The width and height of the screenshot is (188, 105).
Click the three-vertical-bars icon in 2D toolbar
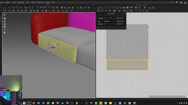pyautogui.click(x=136, y=8)
